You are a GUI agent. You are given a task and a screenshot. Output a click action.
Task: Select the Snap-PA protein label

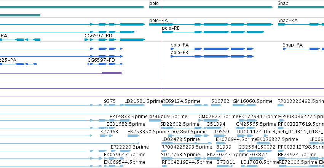293,45
